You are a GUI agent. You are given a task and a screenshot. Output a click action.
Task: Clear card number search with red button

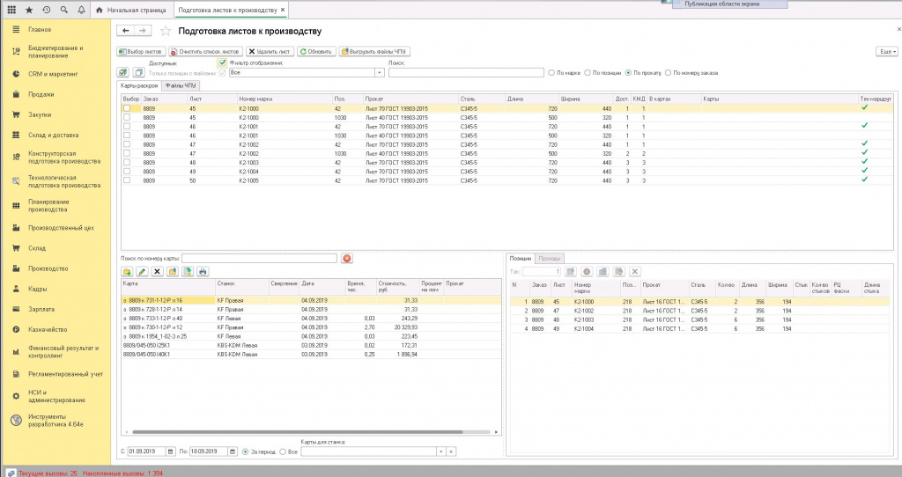347,259
